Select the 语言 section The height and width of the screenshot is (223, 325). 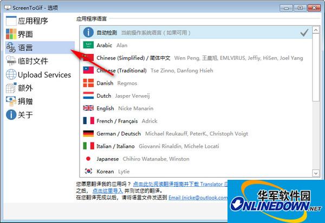40,48
